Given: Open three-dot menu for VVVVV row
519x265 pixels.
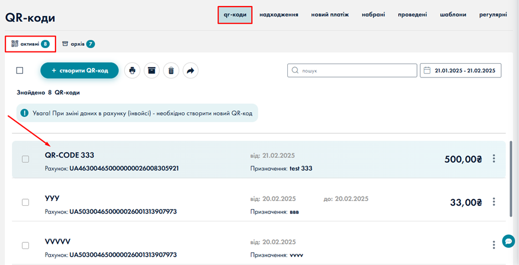Looking at the screenshot, I should [x=493, y=245].
